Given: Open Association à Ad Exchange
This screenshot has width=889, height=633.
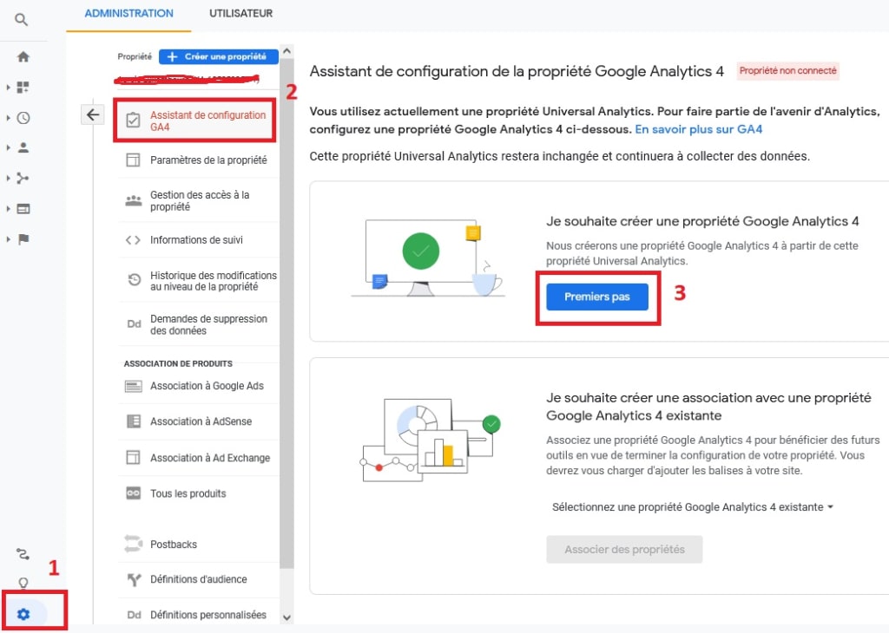Looking at the screenshot, I should 199,458.
